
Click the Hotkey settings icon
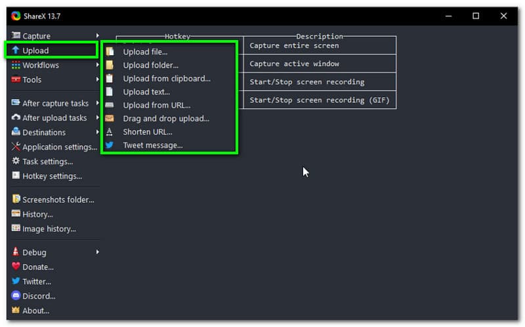click(16, 175)
